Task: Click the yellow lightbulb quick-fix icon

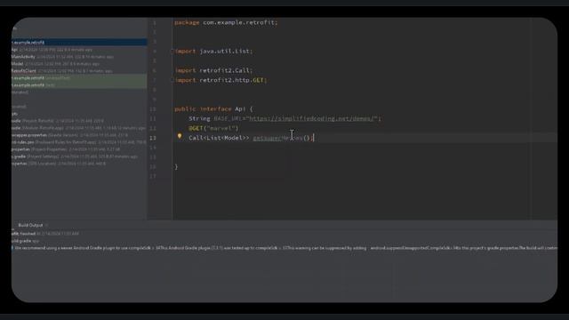Action: pyautogui.click(x=180, y=136)
